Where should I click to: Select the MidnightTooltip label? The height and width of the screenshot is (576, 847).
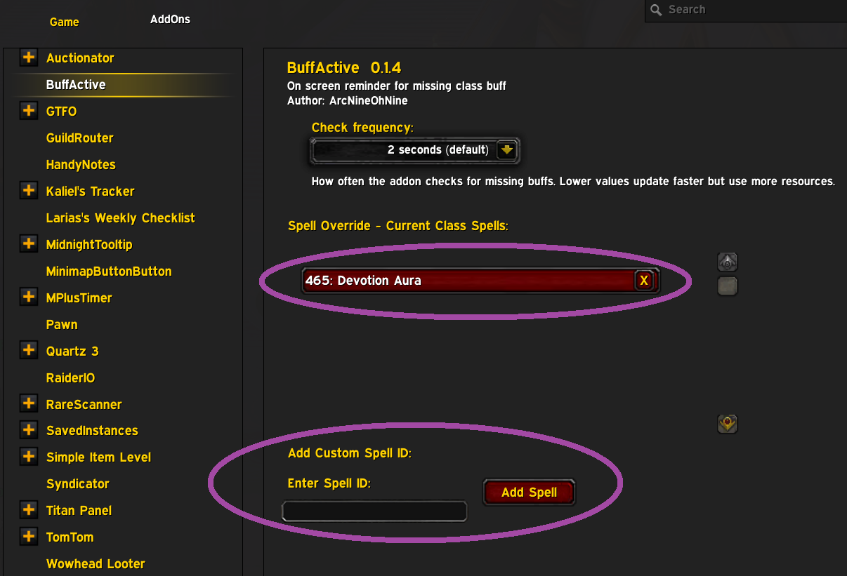click(x=89, y=244)
